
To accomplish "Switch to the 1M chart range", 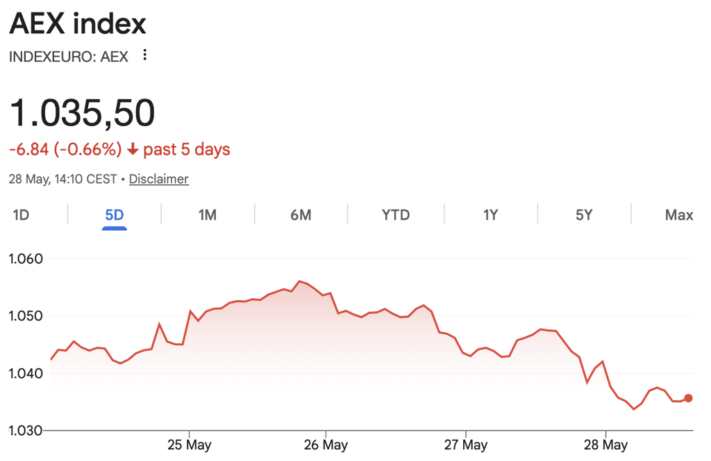I will [208, 215].
